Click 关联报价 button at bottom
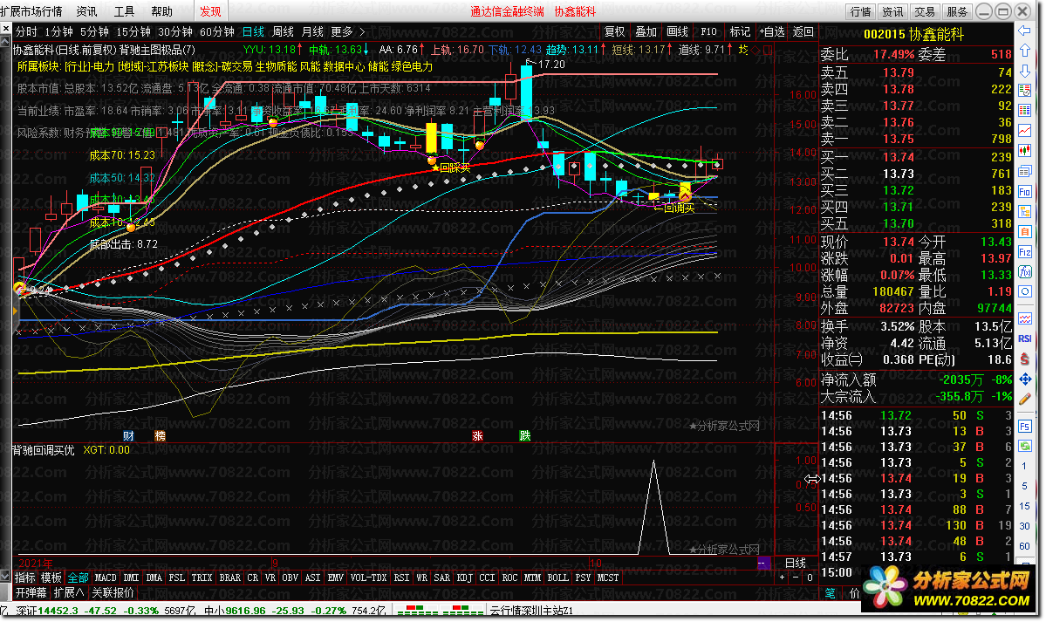This screenshot has height=622, width=1046. [x=112, y=592]
